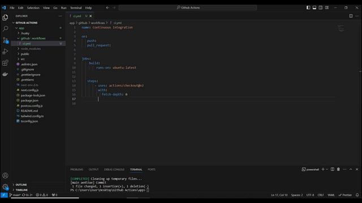Open package.json in the explorer

(29, 100)
